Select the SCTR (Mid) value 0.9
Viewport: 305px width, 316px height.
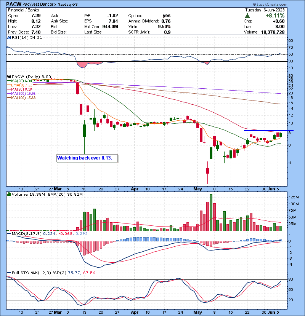pos(167,32)
